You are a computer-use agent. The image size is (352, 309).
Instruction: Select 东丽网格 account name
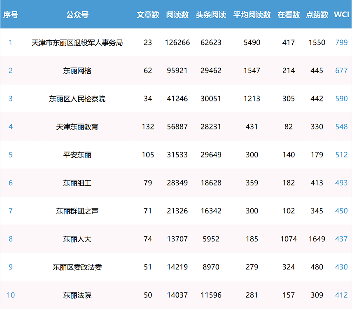77,71
